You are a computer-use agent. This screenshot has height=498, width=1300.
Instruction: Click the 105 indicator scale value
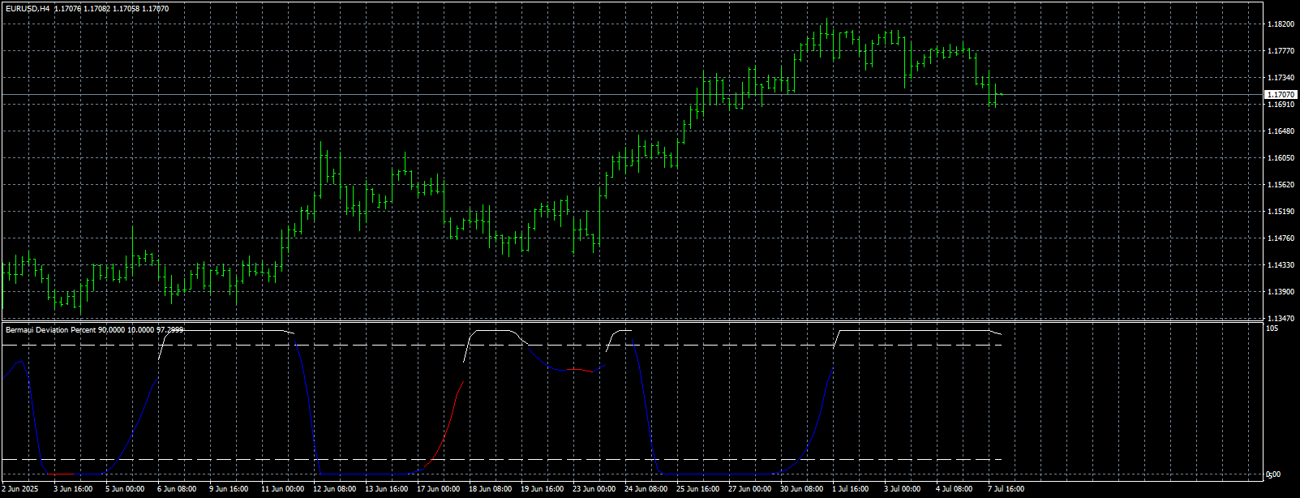pyautogui.click(x=1272, y=328)
